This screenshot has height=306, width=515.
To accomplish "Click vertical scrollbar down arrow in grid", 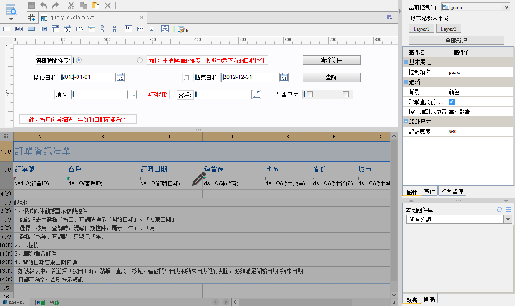I will tap(394, 295).
